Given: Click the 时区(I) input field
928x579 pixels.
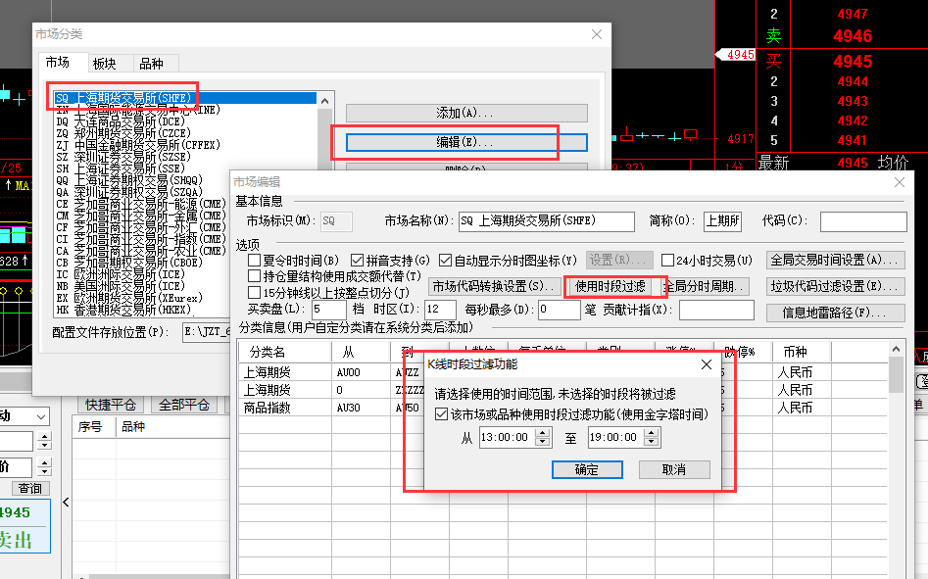Looking at the screenshot, I should (x=440, y=310).
